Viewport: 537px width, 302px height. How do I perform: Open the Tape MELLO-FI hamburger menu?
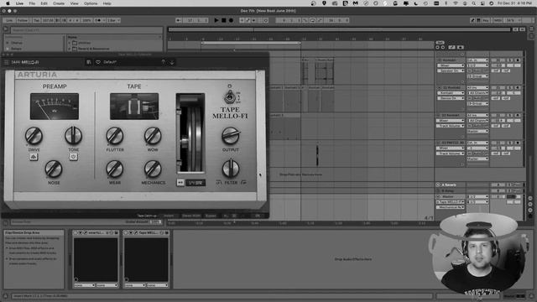click(x=6, y=62)
